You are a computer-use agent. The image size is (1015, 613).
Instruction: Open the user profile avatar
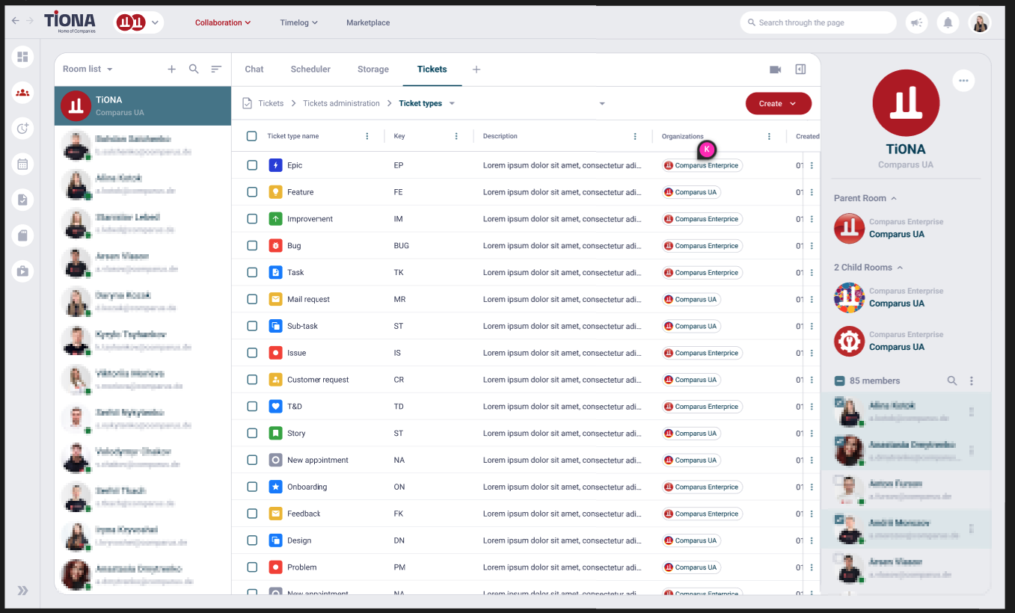(980, 22)
